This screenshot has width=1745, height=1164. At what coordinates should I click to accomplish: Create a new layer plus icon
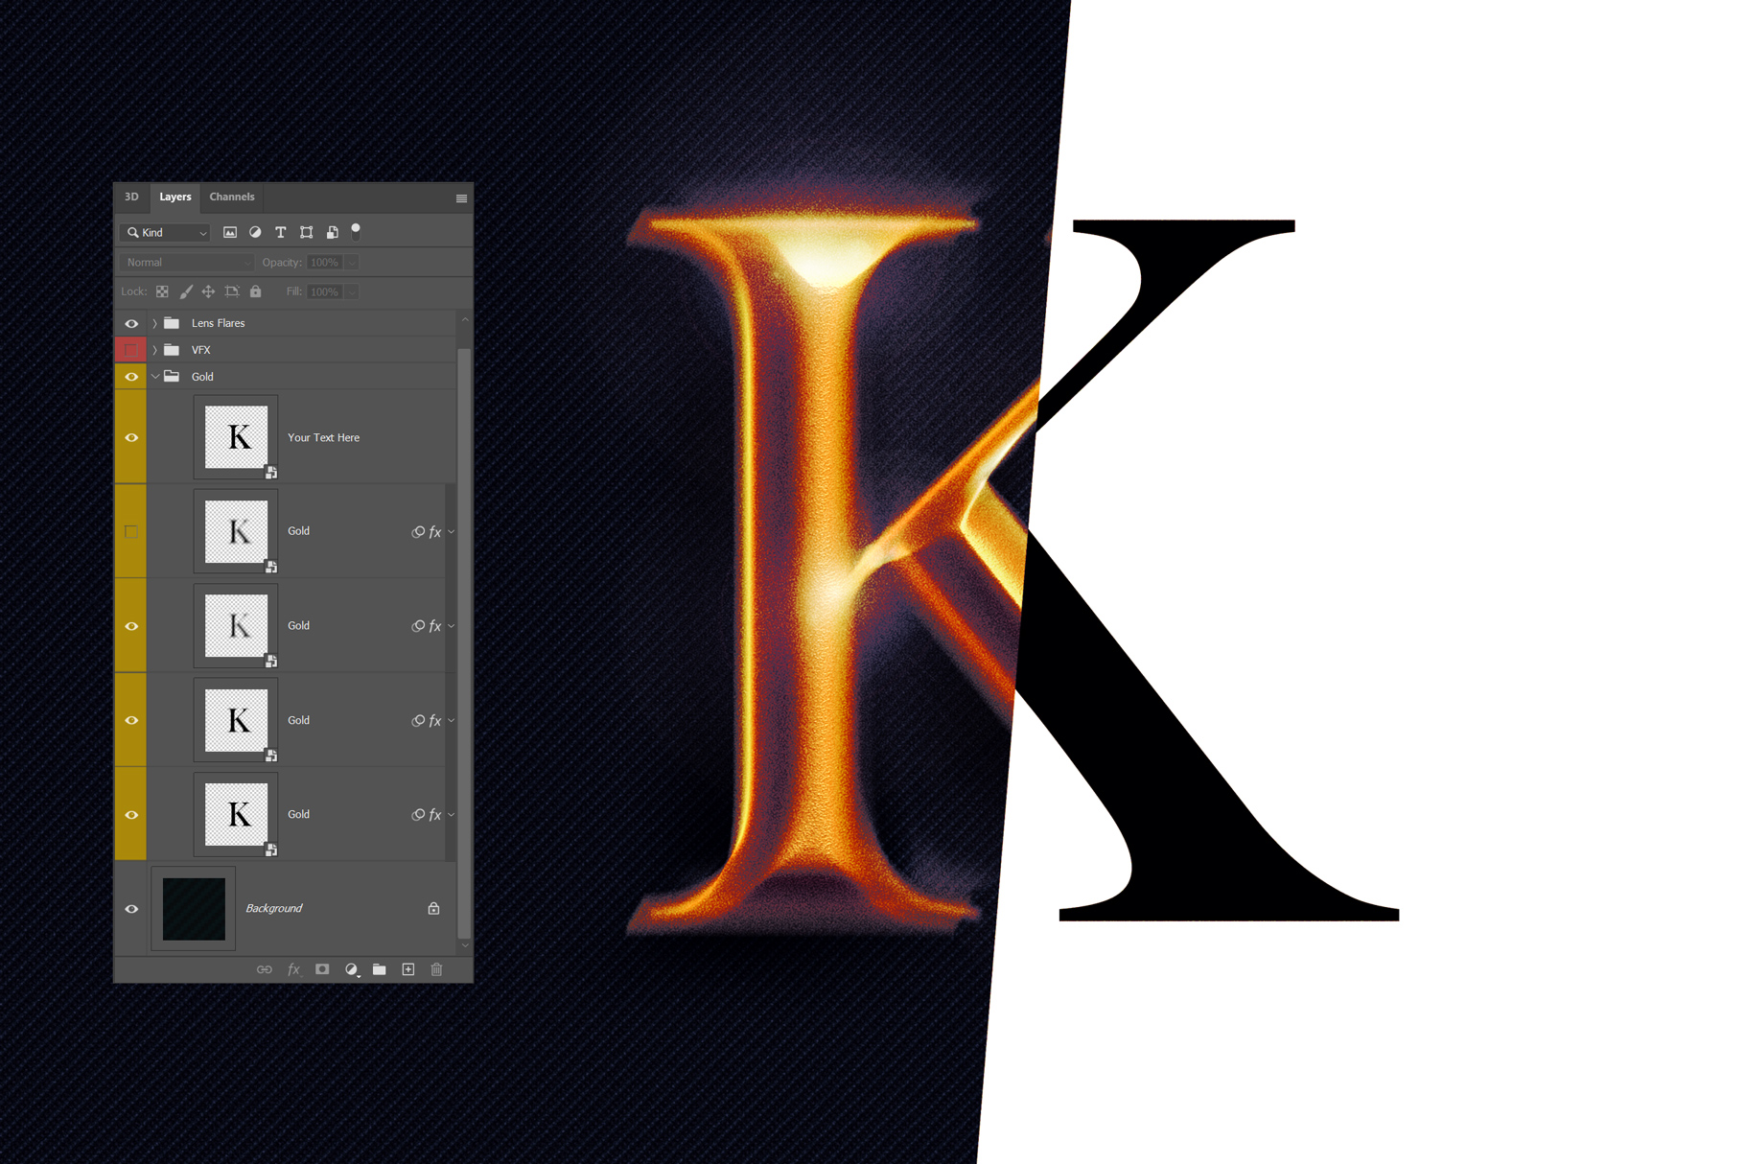pyautogui.click(x=408, y=969)
